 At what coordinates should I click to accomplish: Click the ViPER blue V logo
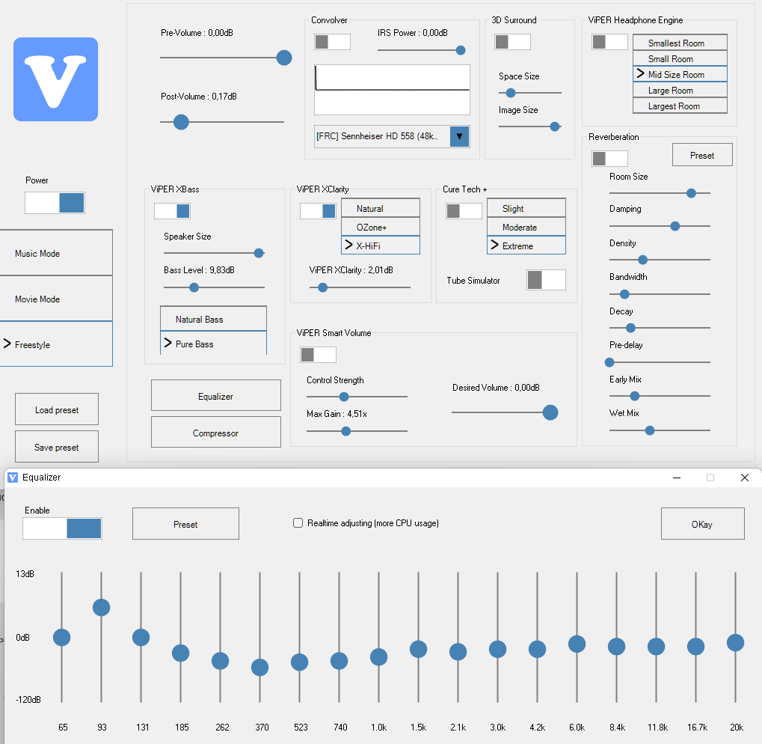click(x=55, y=79)
